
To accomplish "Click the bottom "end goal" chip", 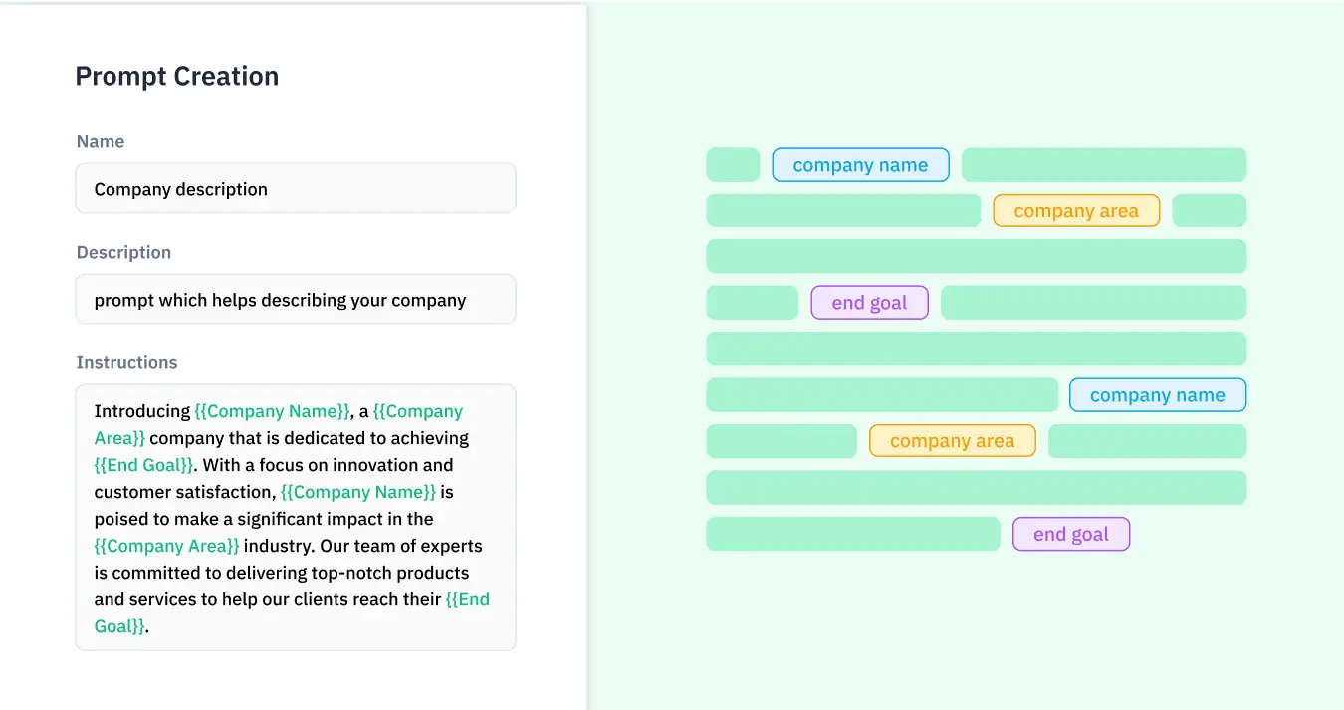I will (1070, 534).
